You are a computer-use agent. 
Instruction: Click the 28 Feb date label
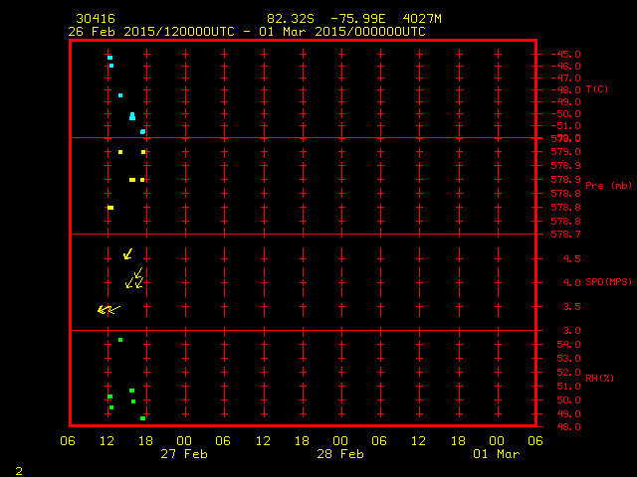340,454
